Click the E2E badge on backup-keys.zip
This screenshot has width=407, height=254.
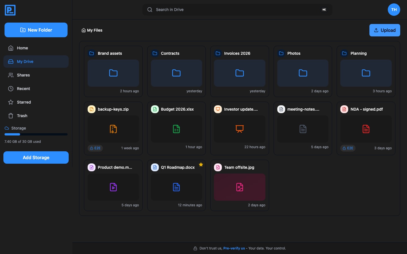(95, 148)
